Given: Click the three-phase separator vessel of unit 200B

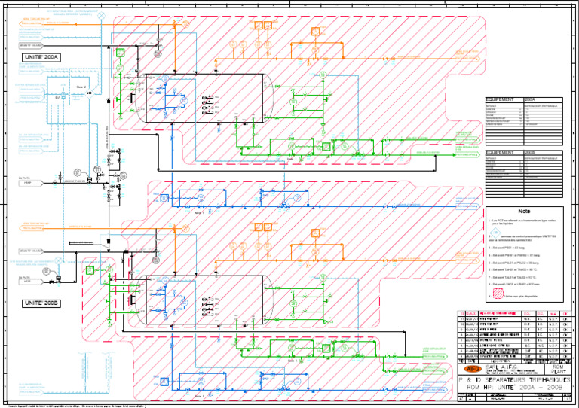Looking at the screenshot, I should 205,300.
